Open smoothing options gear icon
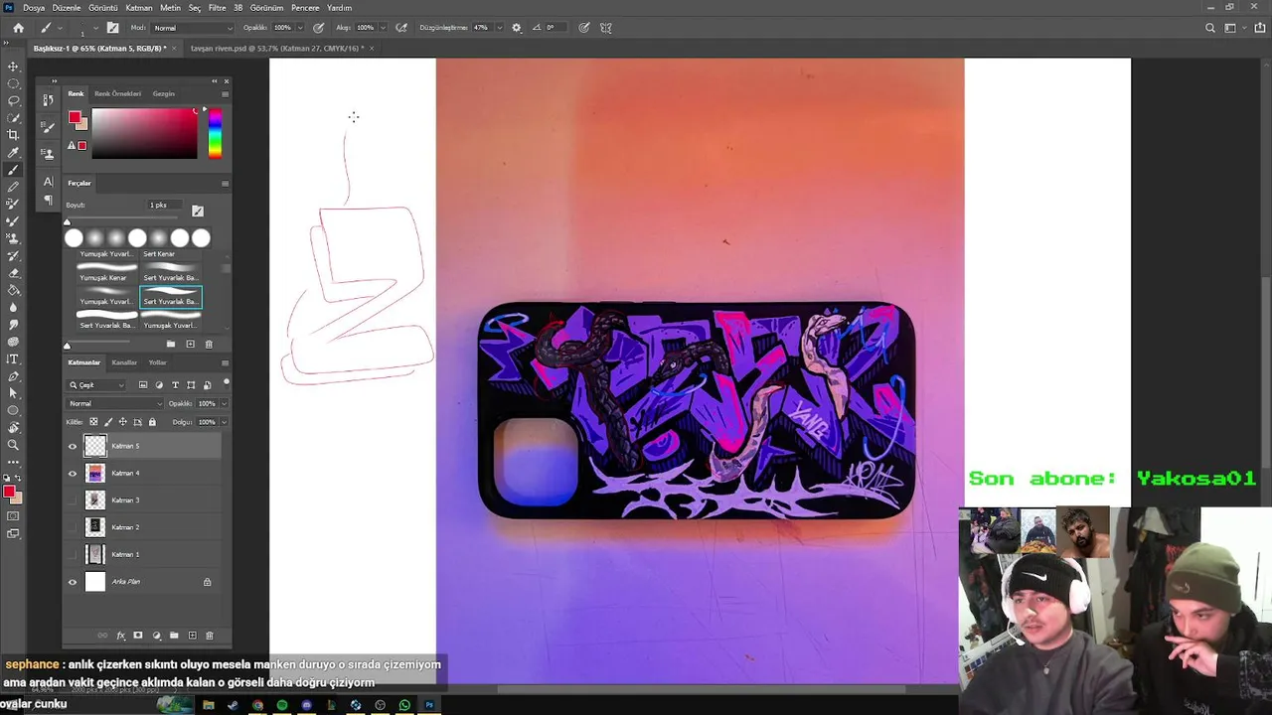 (x=516, y=28)
